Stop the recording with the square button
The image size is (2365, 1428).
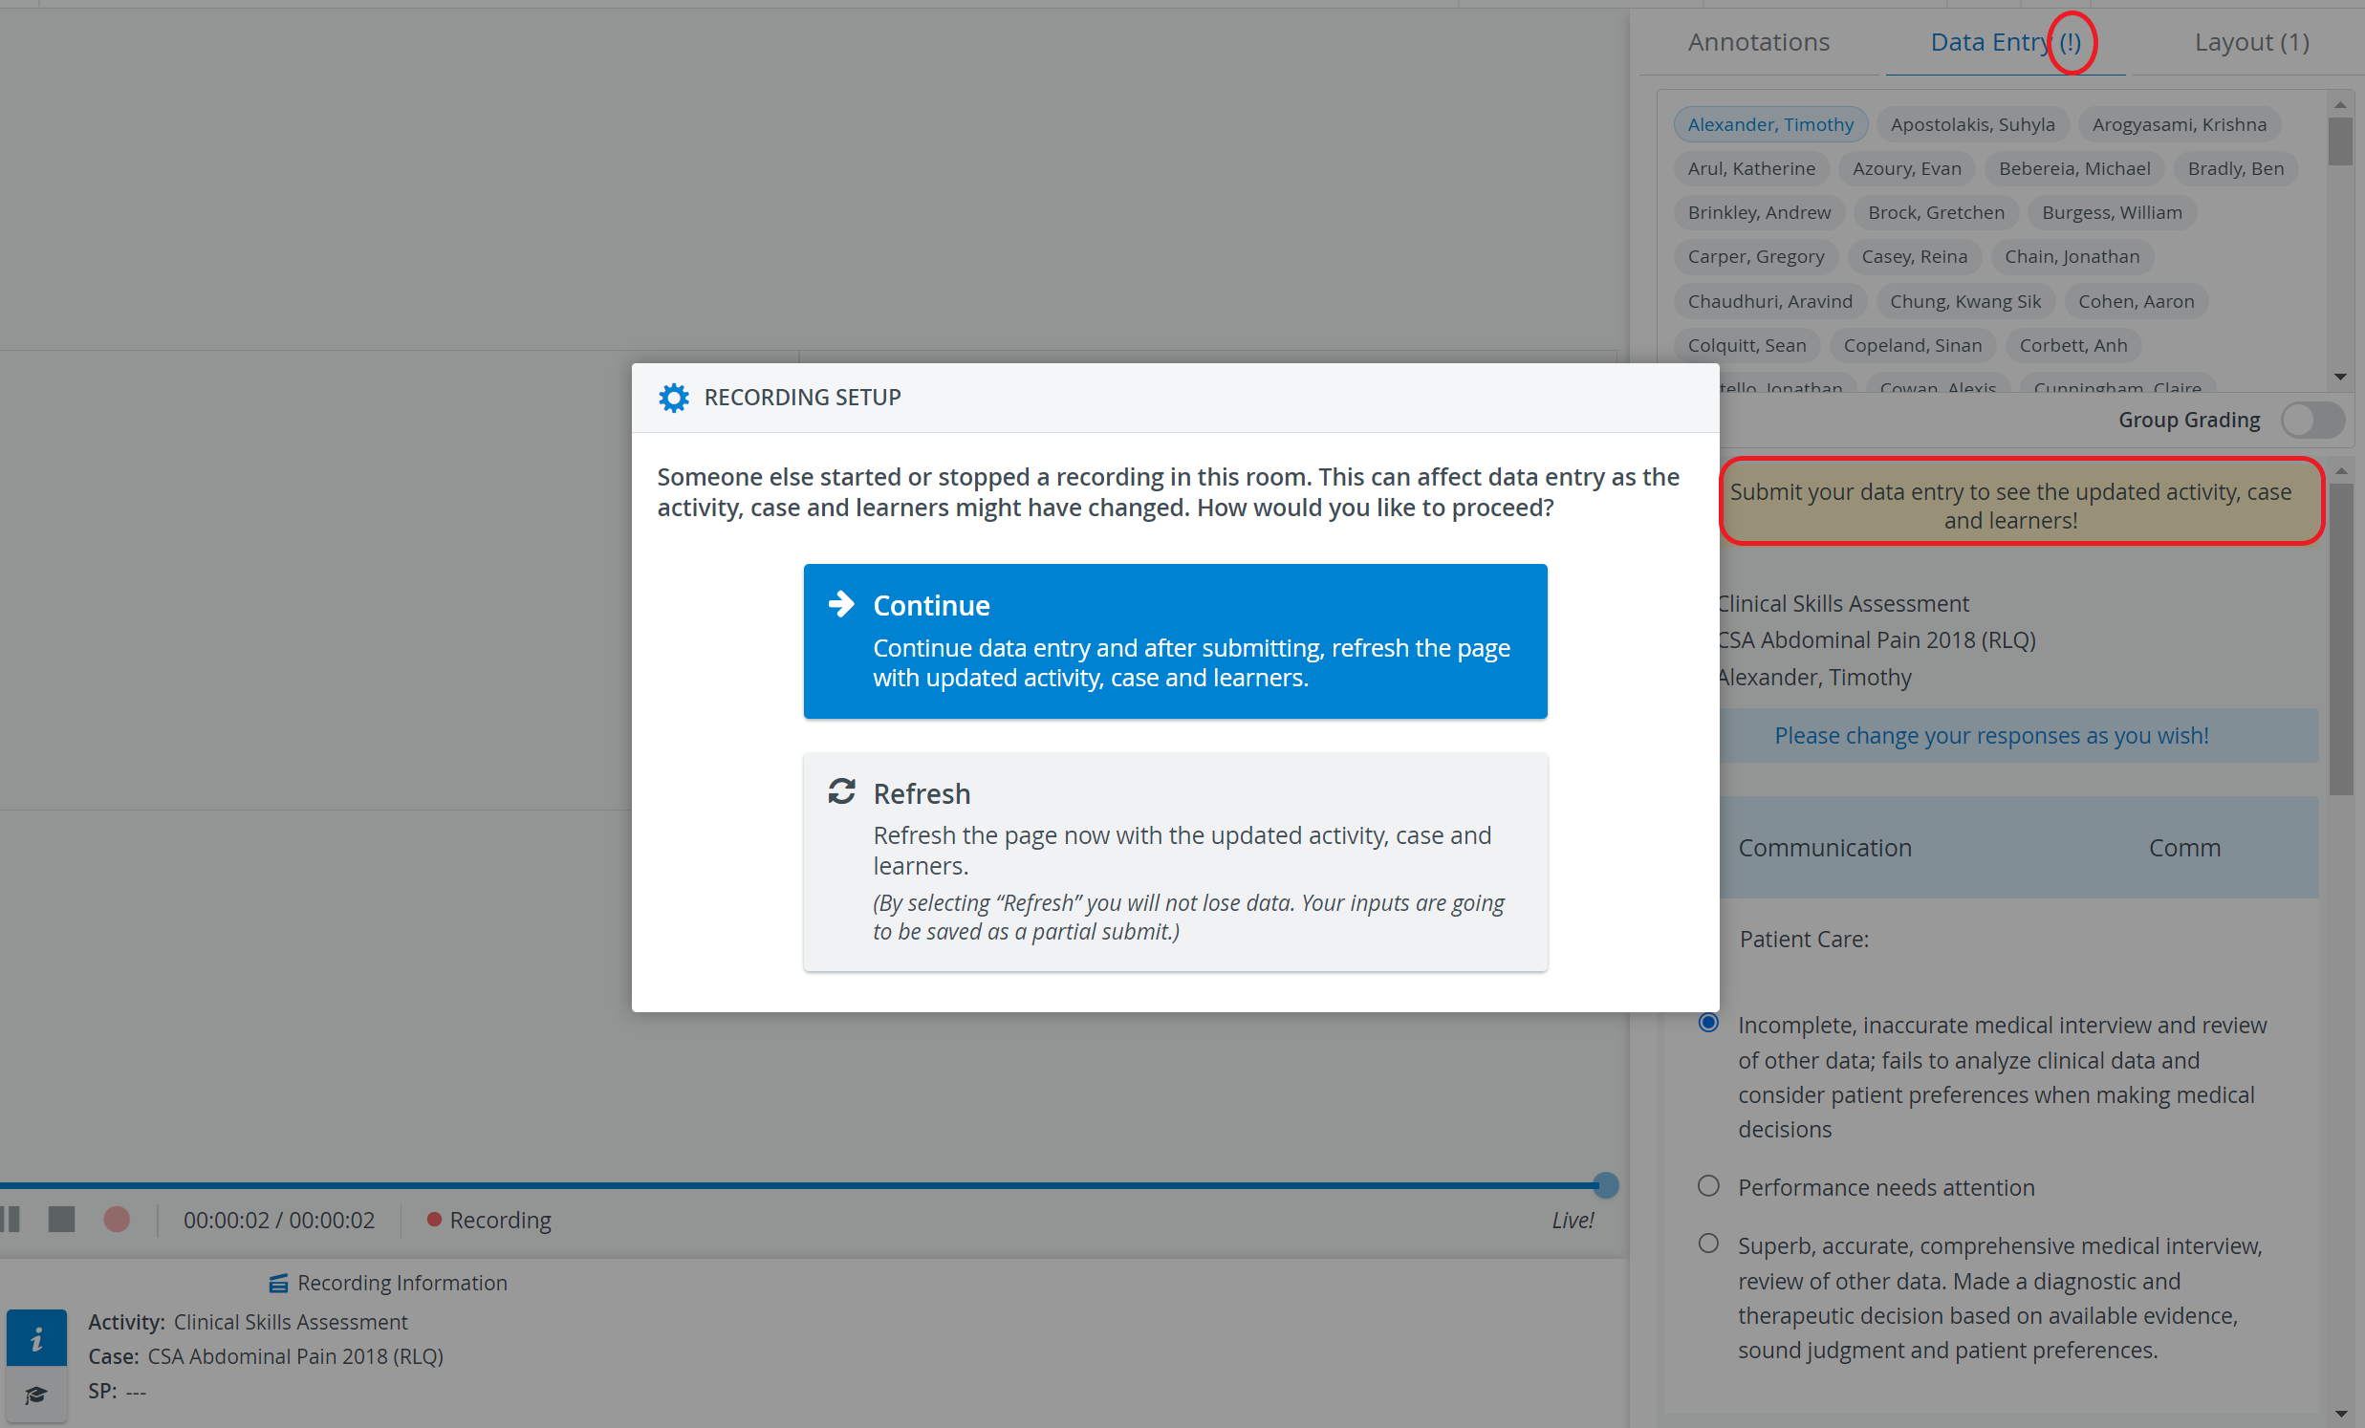coord(61,1219)
